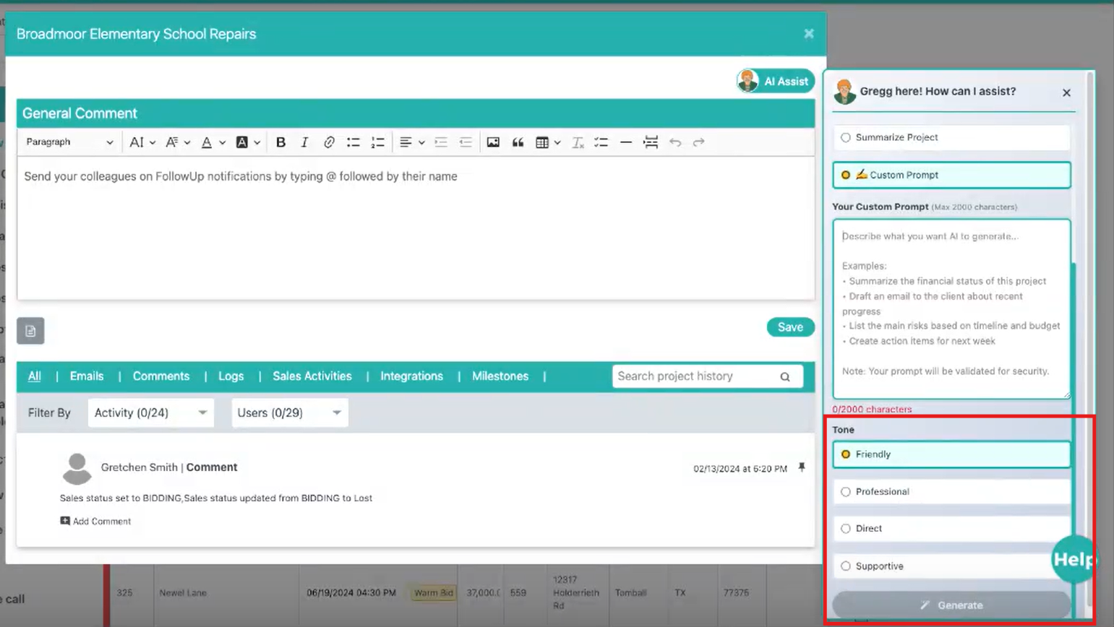The width and height of the screenshot is (1114, 627).
Task: Insert an image into the comment
Action: tap(493, 142)
